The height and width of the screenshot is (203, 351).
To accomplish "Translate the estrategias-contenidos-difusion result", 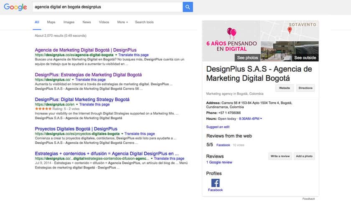I will [169, 158].
